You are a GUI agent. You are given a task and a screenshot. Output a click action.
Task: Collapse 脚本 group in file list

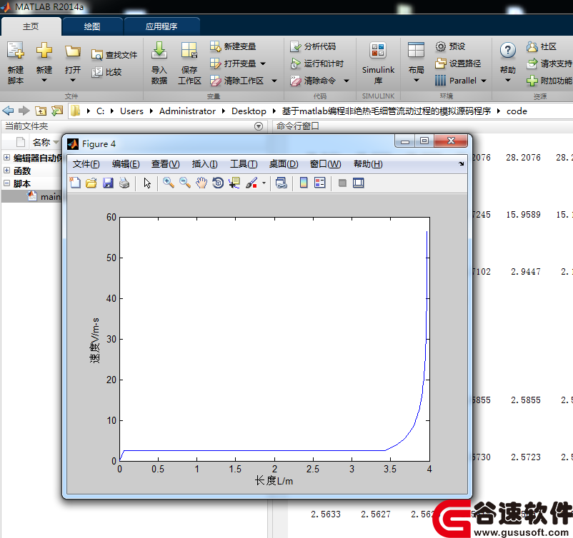6,183
